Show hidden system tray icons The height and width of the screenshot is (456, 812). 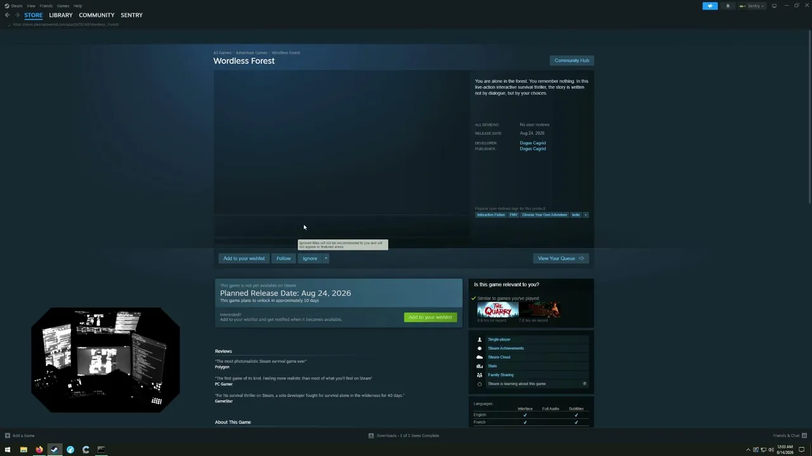click(748, 450)
